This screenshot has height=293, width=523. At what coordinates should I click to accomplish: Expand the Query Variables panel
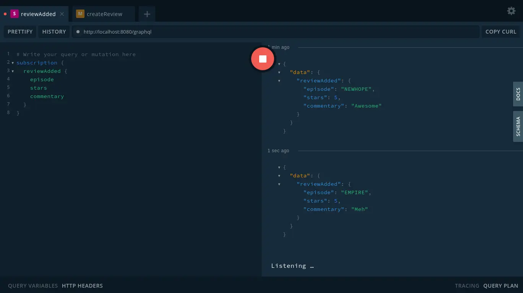[33, 286]
